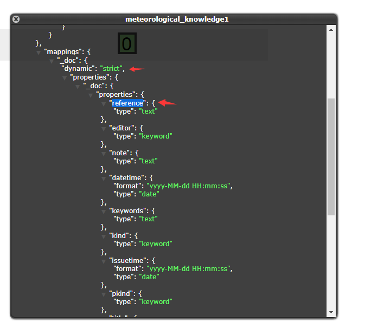Viewport: 371px width, 336px height.
Task: Collapse the "issuetime" field triangle
Action: tap(104, 261)
